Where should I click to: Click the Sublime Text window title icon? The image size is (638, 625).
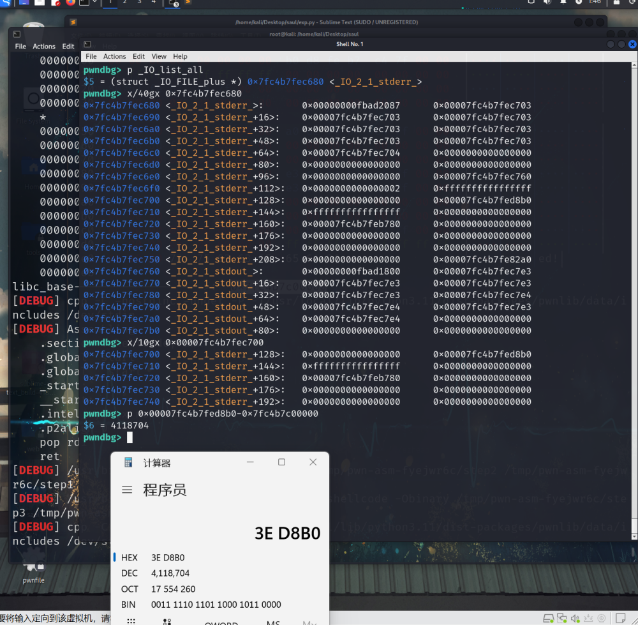click(x=73, y=22)
